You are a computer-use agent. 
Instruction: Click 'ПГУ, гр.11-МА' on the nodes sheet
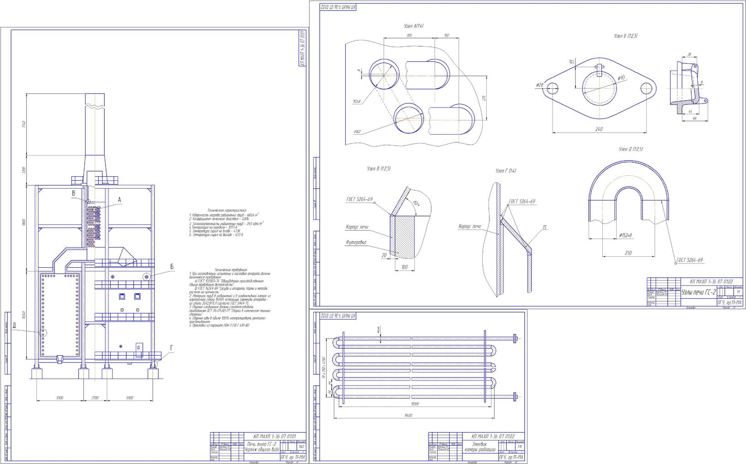pos(730,302)
